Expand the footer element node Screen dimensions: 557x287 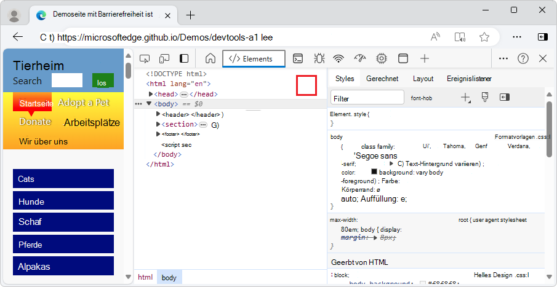[x=158, y=134]
